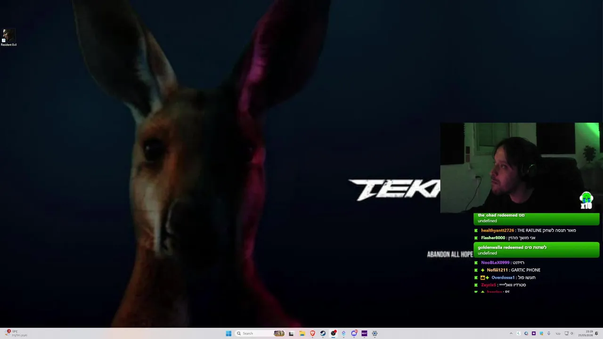The width and height of the screenshot is (603, 339).
Task: Open File Explorer from the taskbar
Action: 302,333
